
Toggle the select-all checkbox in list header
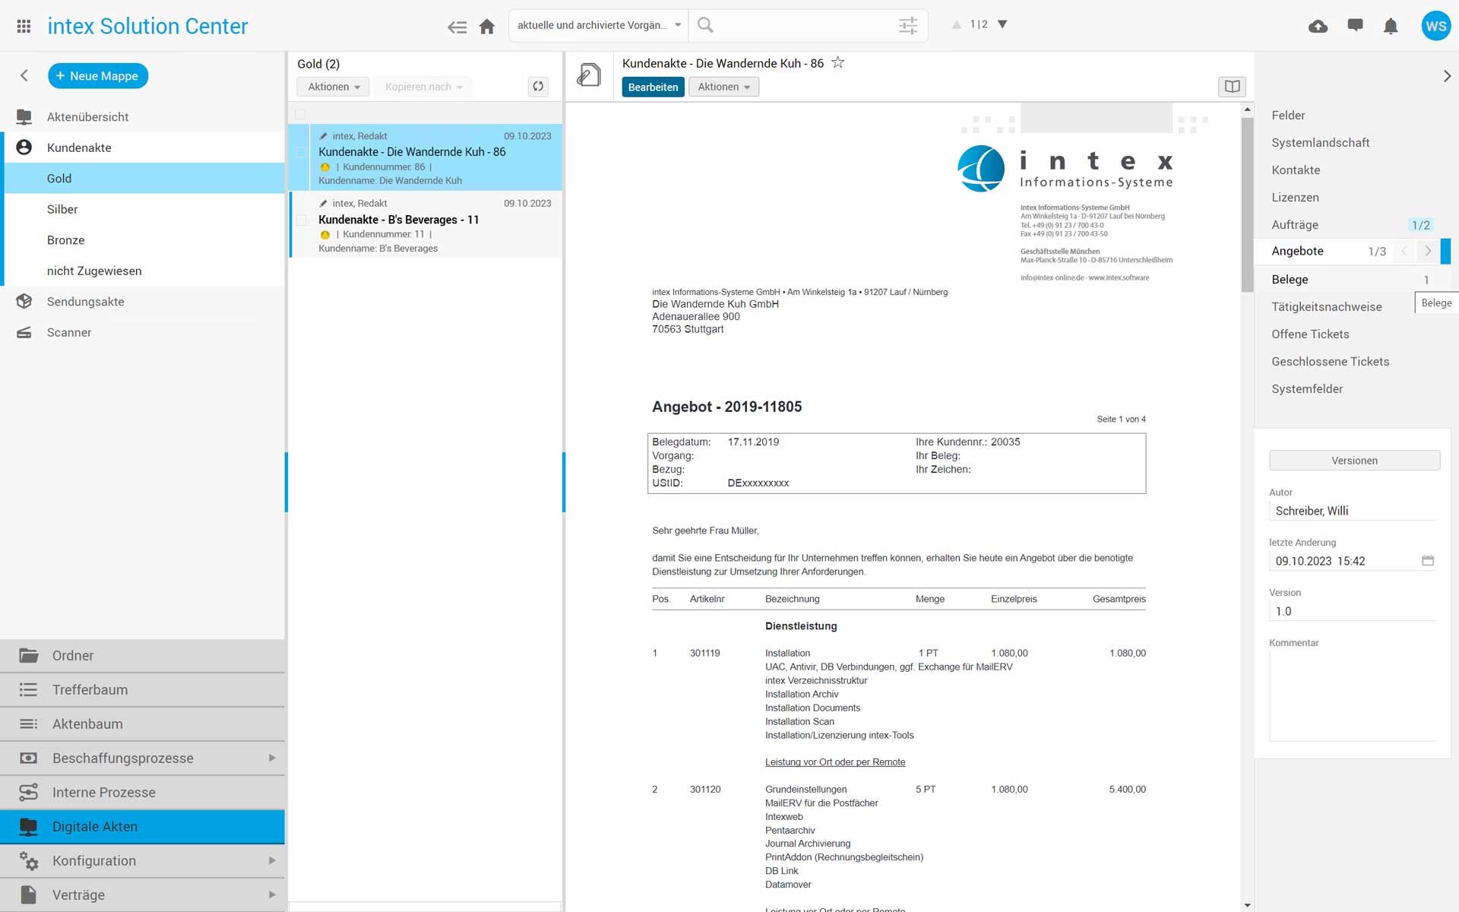tap(301, 114)
